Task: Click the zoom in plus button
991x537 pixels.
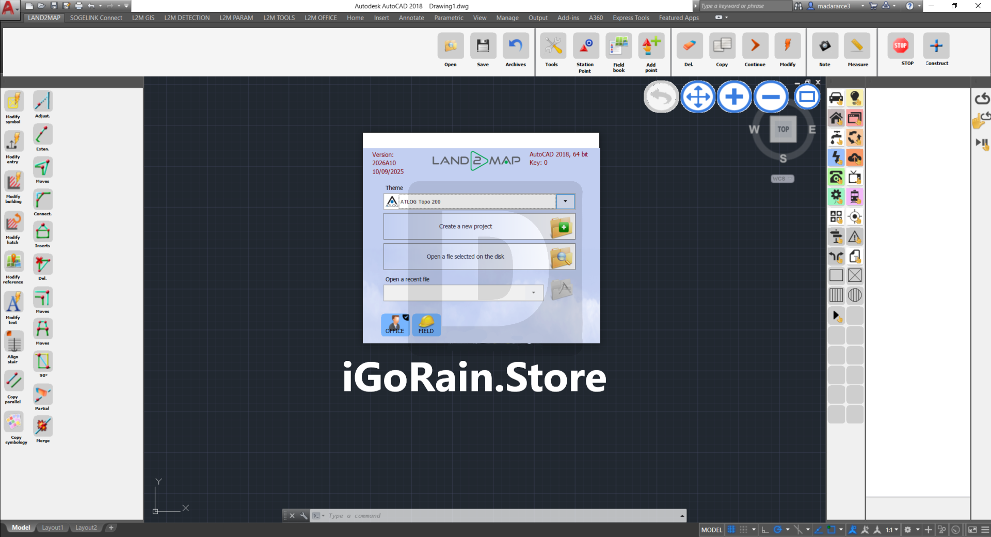Action: click(x=734, y=97)
